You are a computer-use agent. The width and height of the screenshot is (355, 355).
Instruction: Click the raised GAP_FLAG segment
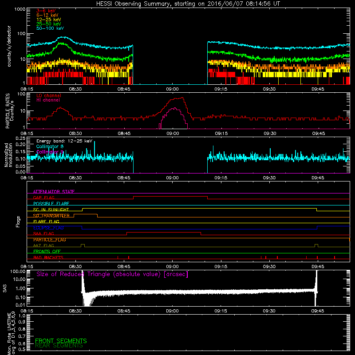click(x=170, y=197)
